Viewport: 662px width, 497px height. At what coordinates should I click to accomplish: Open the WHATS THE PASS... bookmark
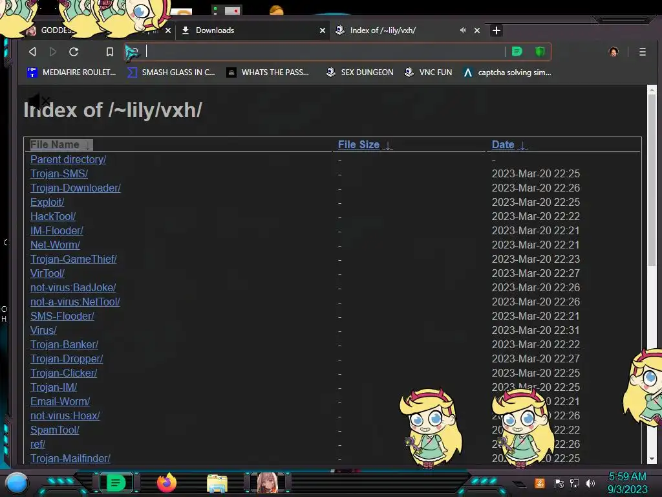268,72
